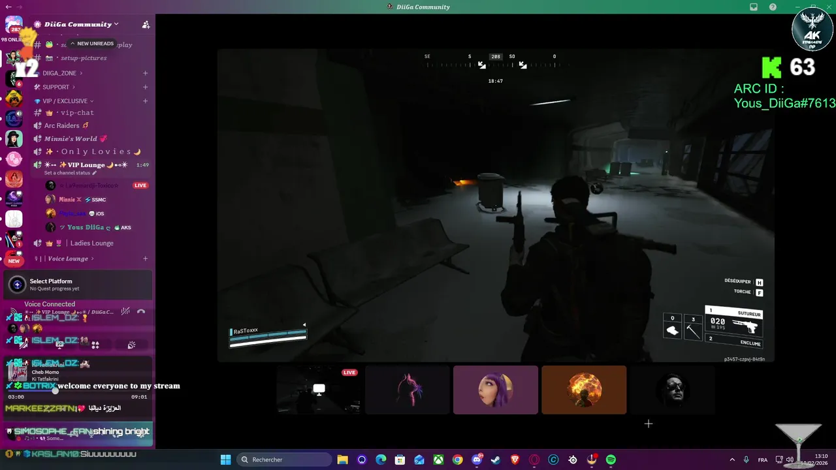
Task: Click the Voice Connected status text
Action: [x=50, y=304]
